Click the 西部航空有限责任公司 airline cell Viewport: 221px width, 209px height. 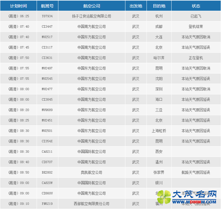(92, 204)
